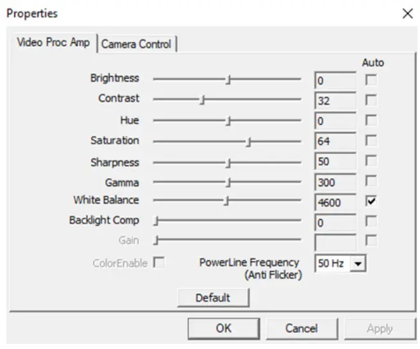Click the White Balance value box
The width and height of the screenshot is (420, 349).
(335, 203)
